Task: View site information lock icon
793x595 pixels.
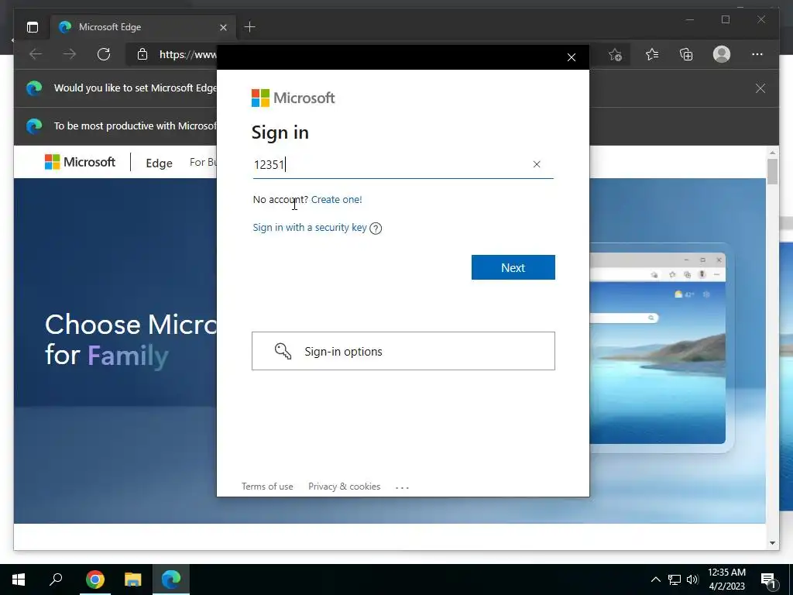Action: point(142,54)
